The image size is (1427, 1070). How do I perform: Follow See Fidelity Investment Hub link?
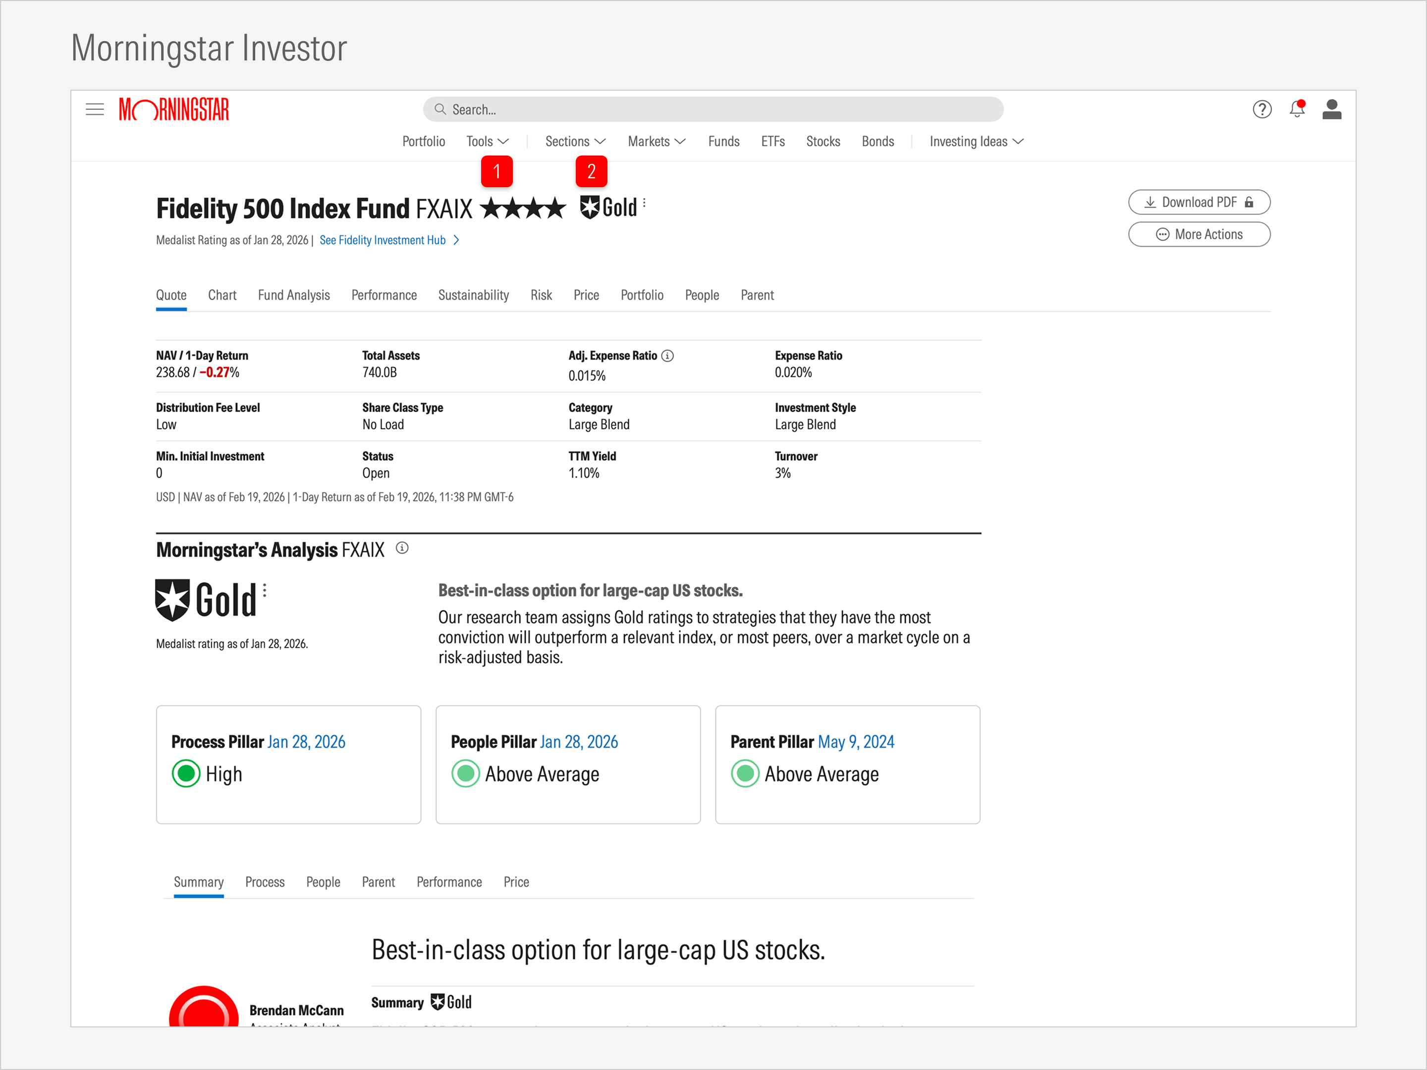pos(389,240)
